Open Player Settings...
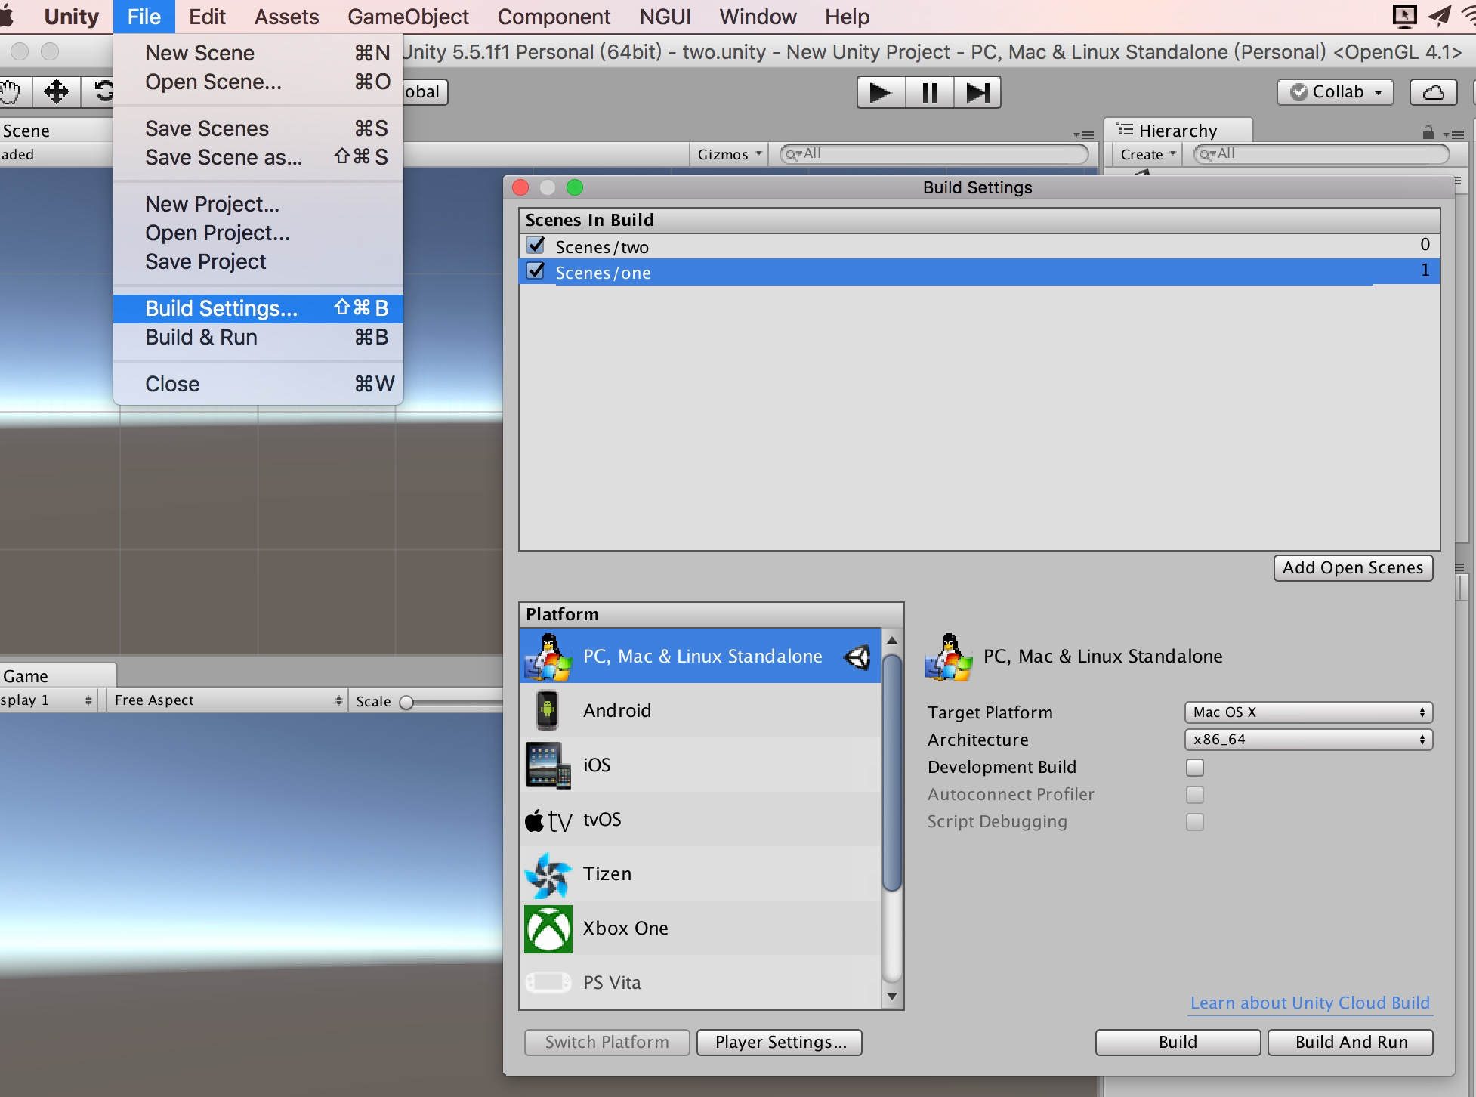This screenshot has height=1097, width=1476. click(780, 1042)
